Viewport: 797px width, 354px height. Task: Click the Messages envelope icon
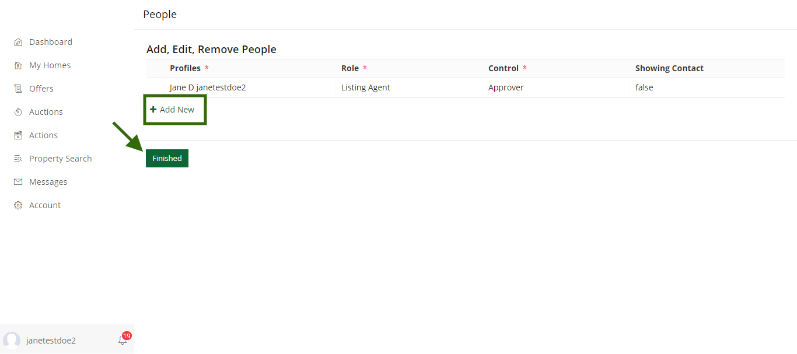(x=18, y=182)
